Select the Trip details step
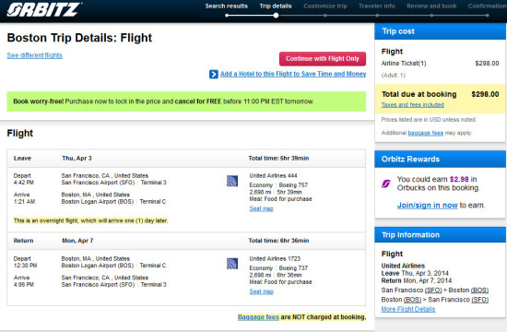507x332 pixels. [x=276, y=6]
